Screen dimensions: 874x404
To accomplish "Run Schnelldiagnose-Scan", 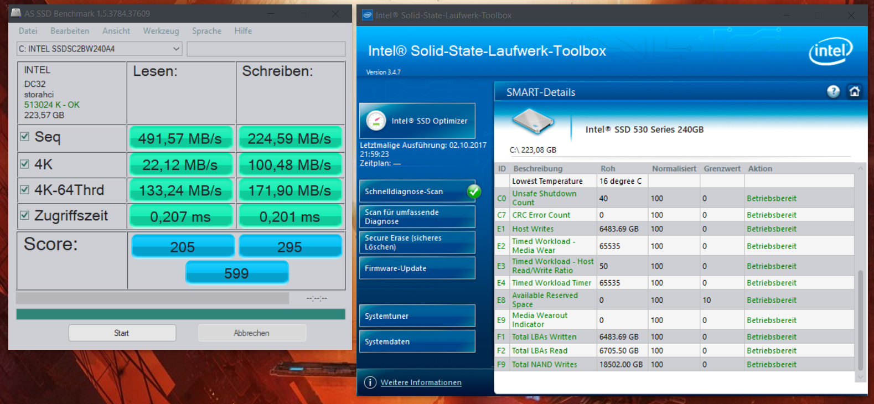I will (x=417, y=191).
